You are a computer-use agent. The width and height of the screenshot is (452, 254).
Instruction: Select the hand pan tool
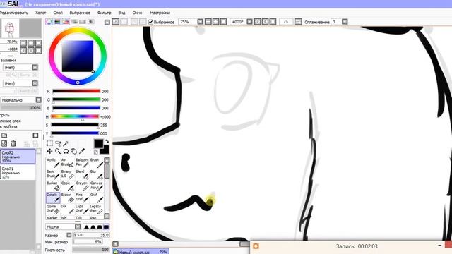click(x=74, y=151)
